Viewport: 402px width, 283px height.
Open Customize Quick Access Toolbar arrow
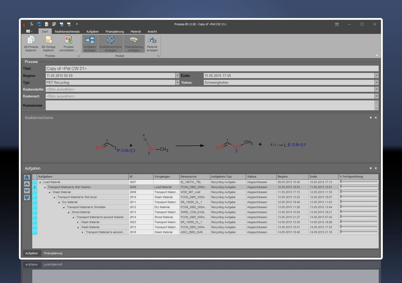(77, 24)
